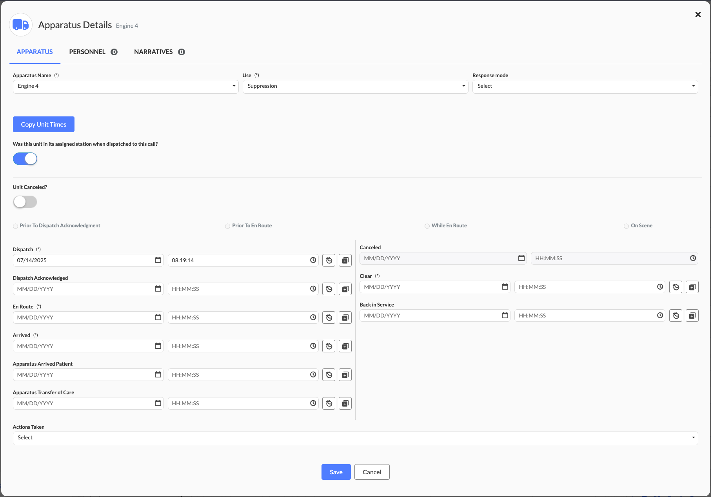Expand the Response mode dropdown
712x497 pixels.
point(585,86)
